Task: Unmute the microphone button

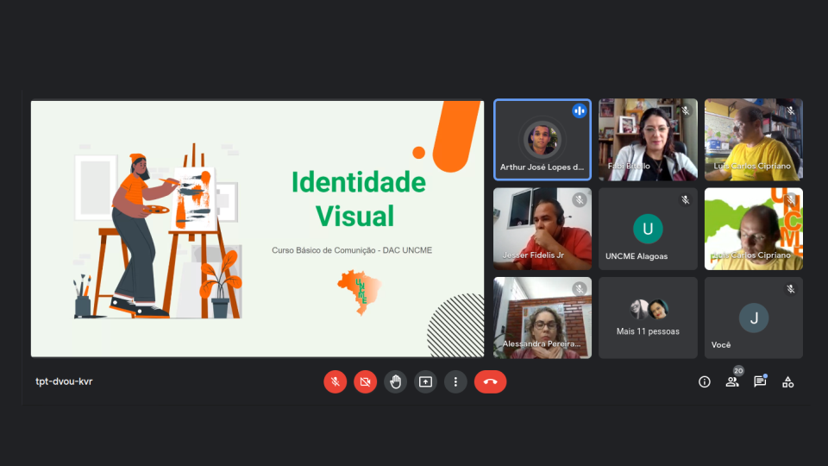Action: (x=335, y=381)
